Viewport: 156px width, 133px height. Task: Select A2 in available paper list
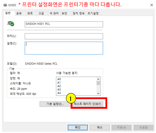click(59, 86)
